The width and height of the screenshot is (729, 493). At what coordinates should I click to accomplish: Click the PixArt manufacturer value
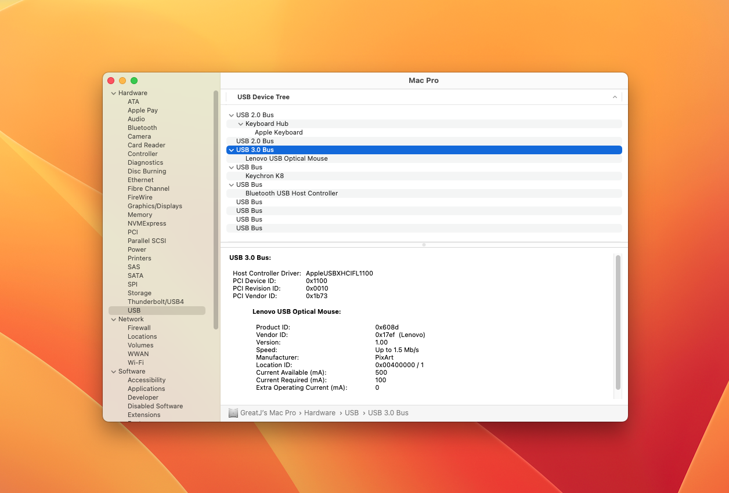tap(384, 357)
